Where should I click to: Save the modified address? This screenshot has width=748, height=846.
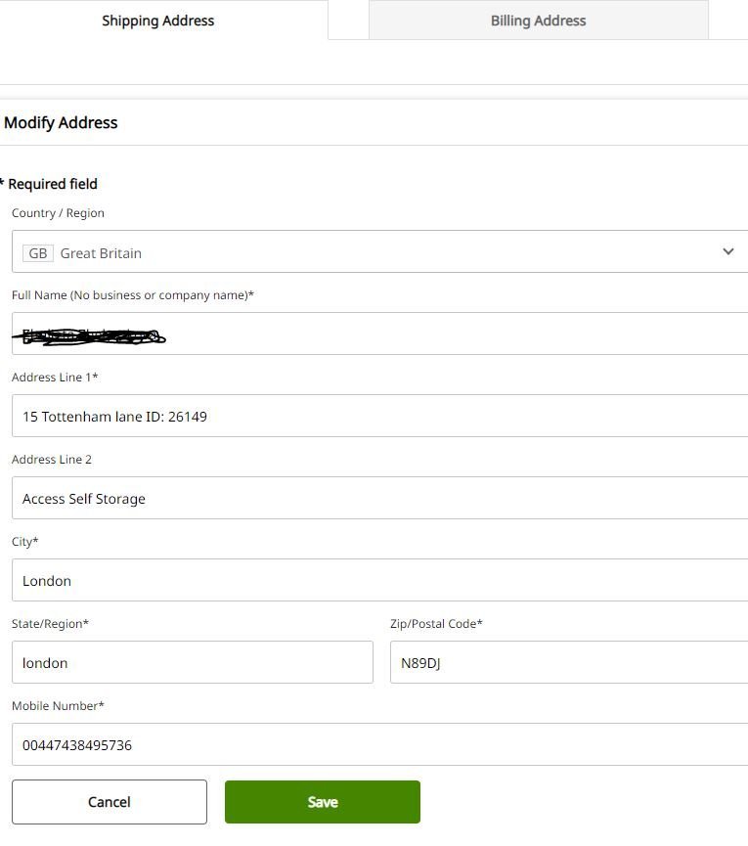(323, 802)
